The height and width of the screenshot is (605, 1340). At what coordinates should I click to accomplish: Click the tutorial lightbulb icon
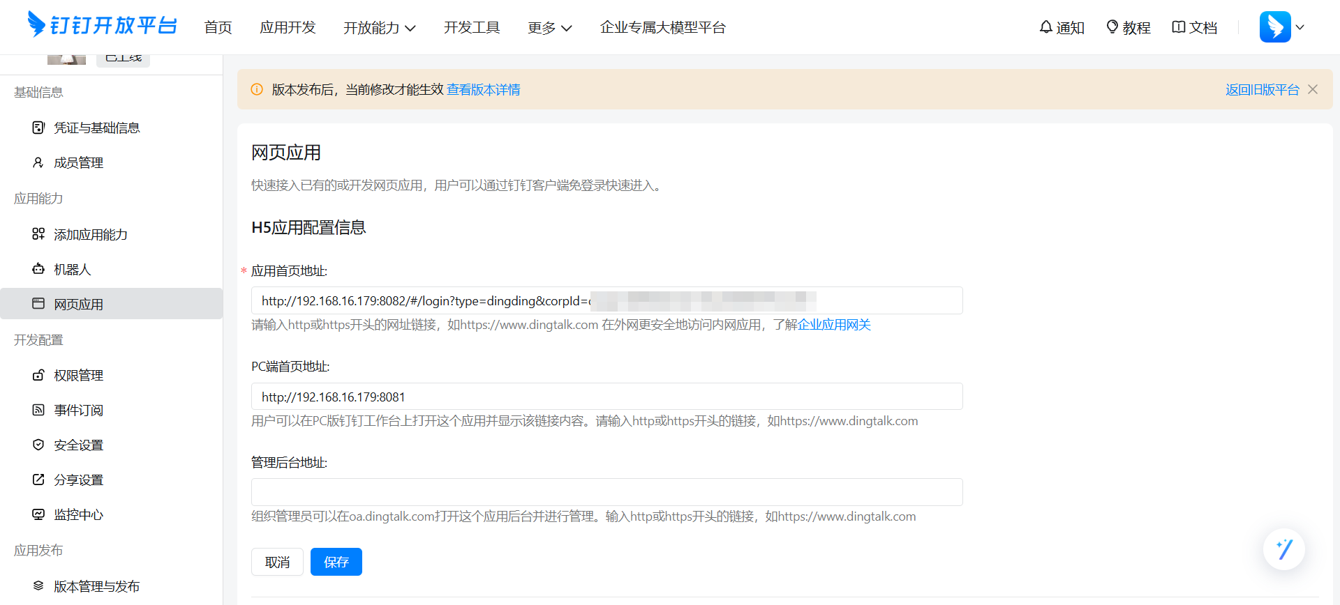click(1112, 27)
